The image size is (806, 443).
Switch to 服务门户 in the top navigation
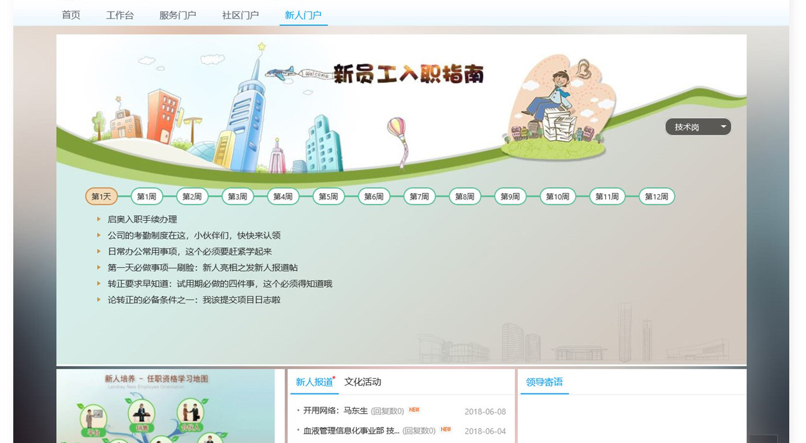click(178, 15)
